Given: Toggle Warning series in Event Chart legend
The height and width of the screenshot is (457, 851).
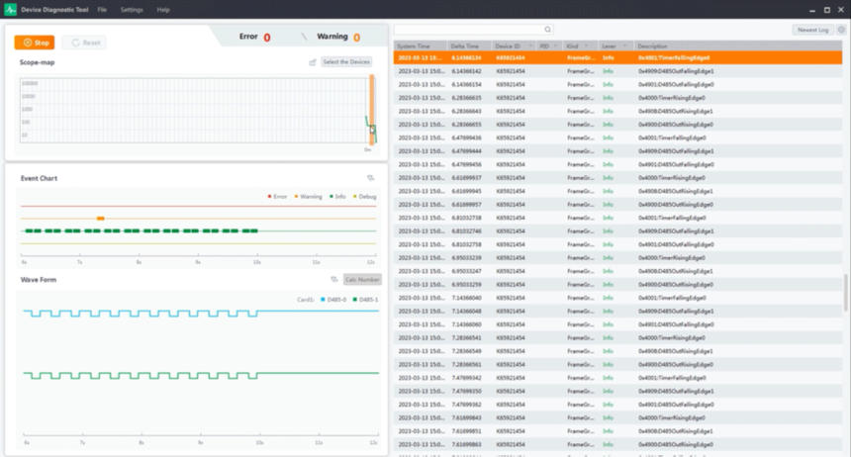Looking at the screenshot, I should [x=309, y=197].
